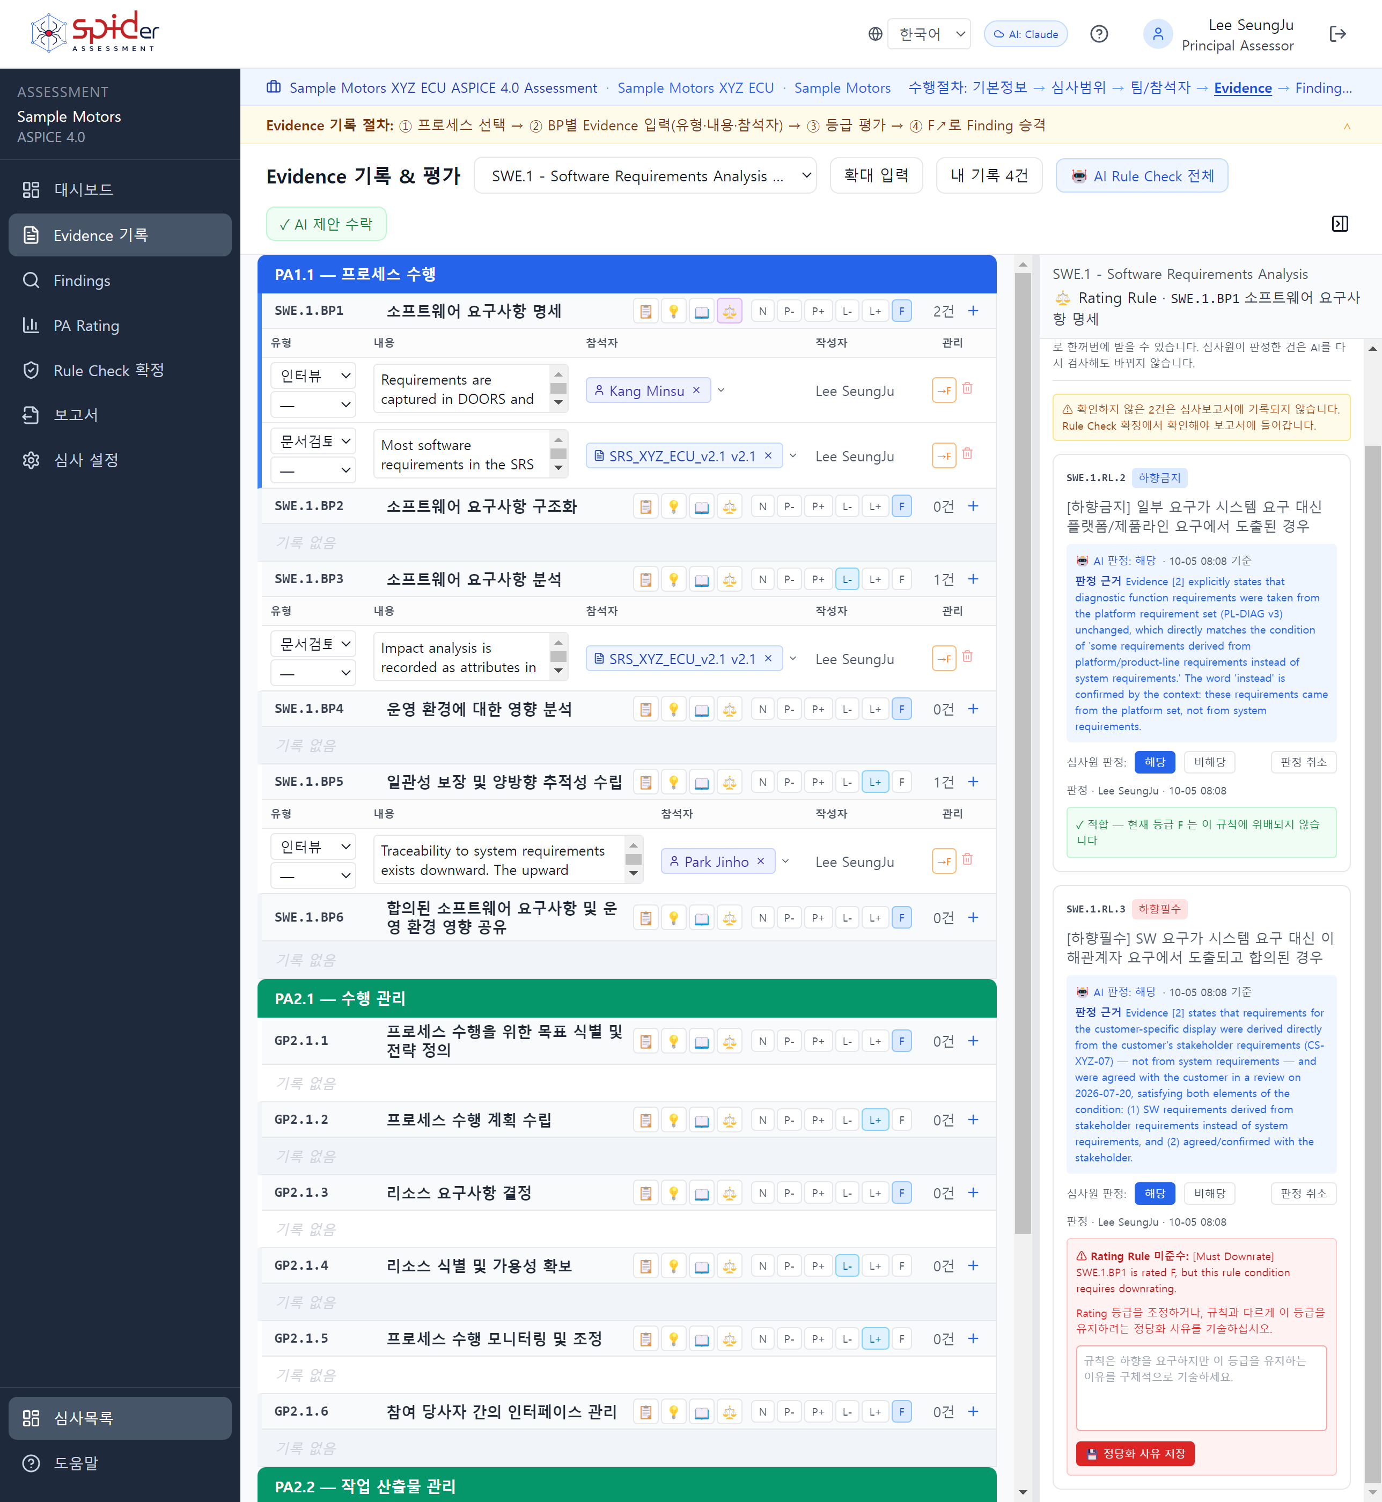This screenshot has height=1502, width=1382.
Task: Click the 확대 입력 button
Action: tap(876, 176)
